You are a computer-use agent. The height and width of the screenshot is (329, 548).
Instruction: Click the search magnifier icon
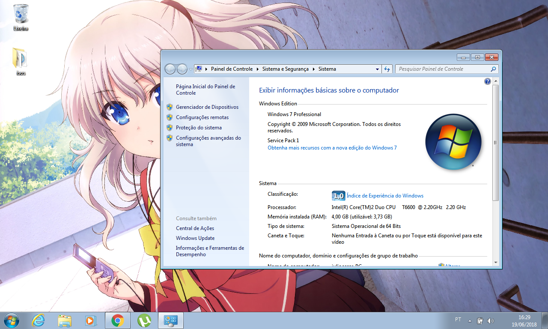coord(493,69)
